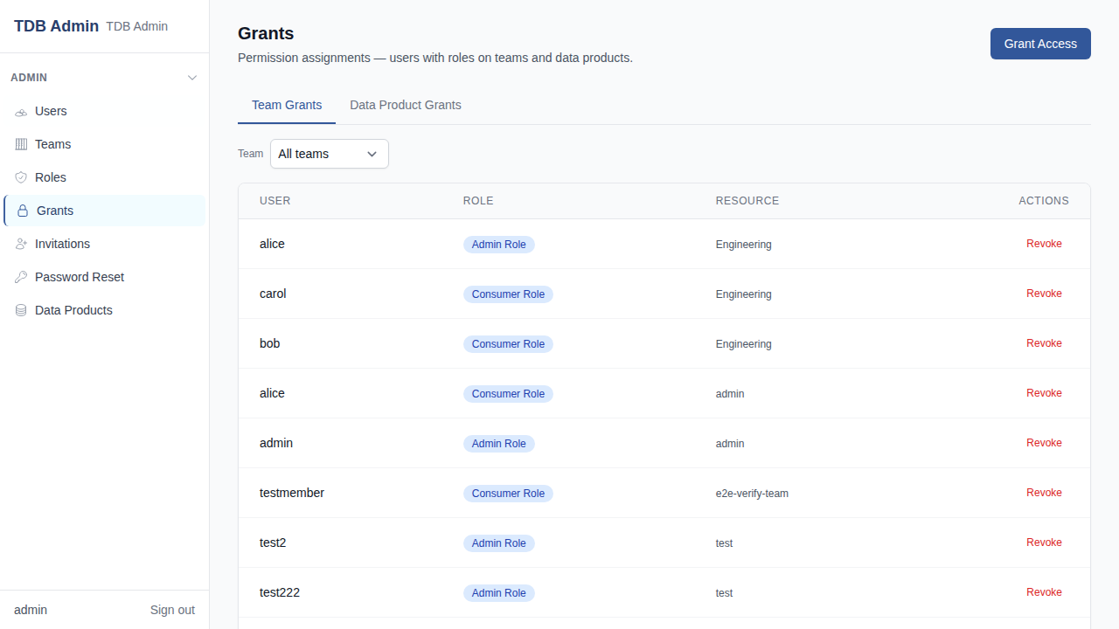Click the Roles shield icon
The width and height of the screenshot is (1119, 629).
(x=21, y=177)
